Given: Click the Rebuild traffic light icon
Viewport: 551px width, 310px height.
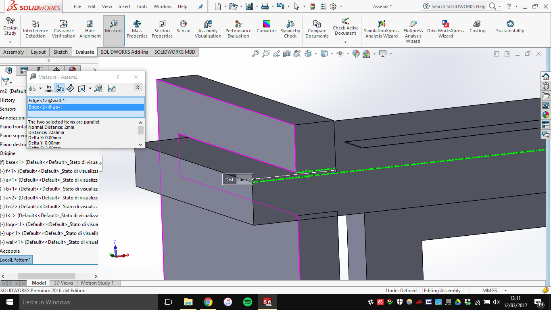Looking at the screenshot, I should [313, 6].
